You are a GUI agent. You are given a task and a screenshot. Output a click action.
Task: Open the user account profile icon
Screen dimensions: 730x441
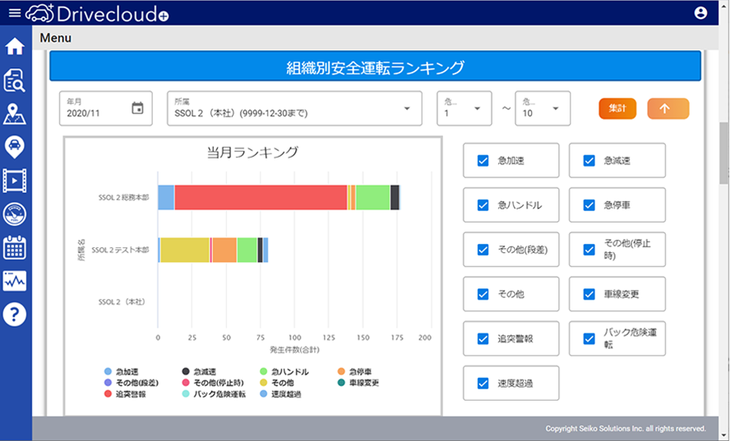[700, 12]
